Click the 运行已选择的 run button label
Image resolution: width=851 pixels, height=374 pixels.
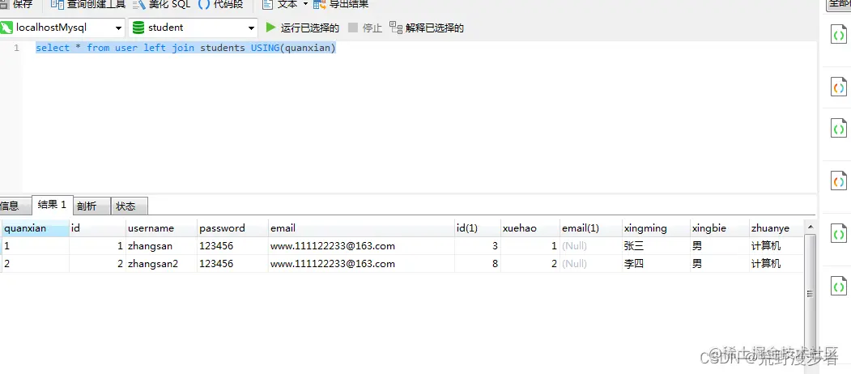tap(310, 28)
